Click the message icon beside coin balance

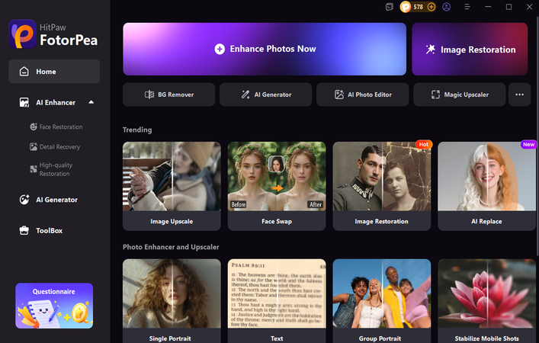tap(389, 7)
